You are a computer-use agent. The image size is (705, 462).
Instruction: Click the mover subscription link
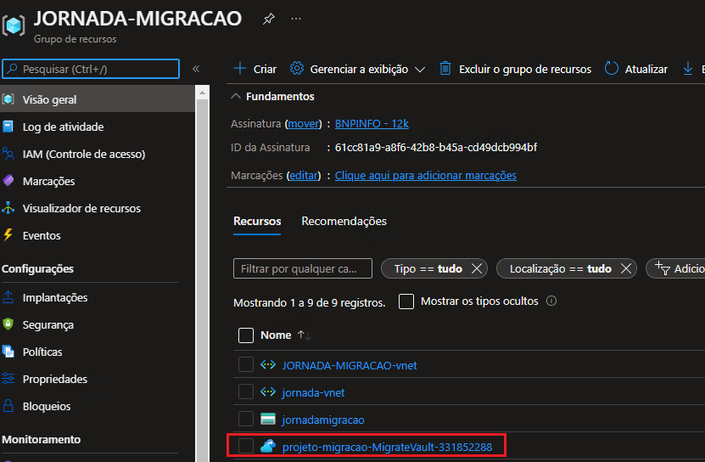point(304,123)
